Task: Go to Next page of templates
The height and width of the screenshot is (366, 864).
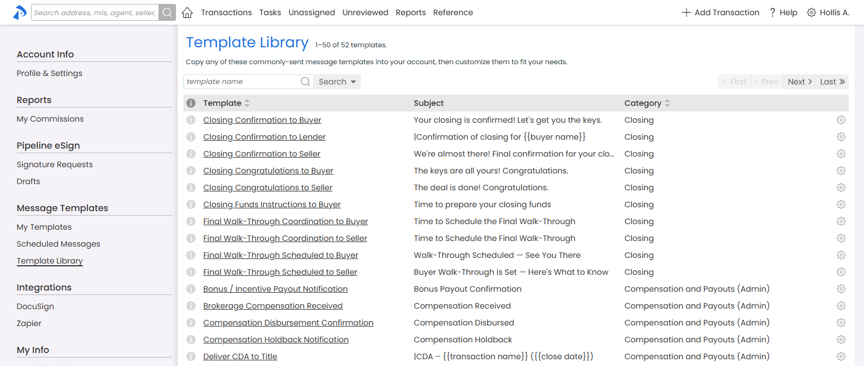Action: click(x=800, y=82)
